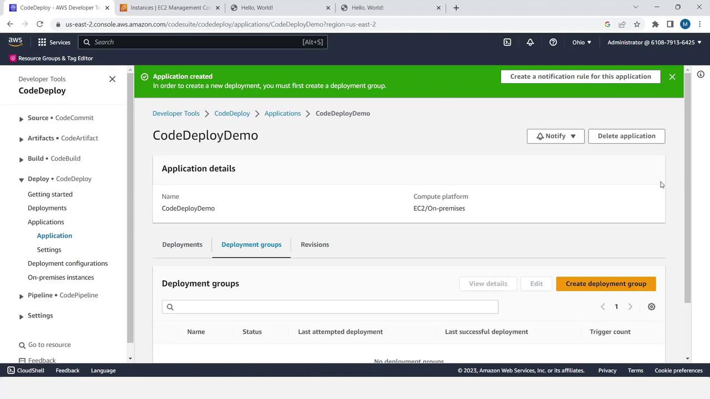The height and width of the screenshot is (399, 710).
Task: Close the CodeDeploy side navigation panel
Action: point(112,79)
